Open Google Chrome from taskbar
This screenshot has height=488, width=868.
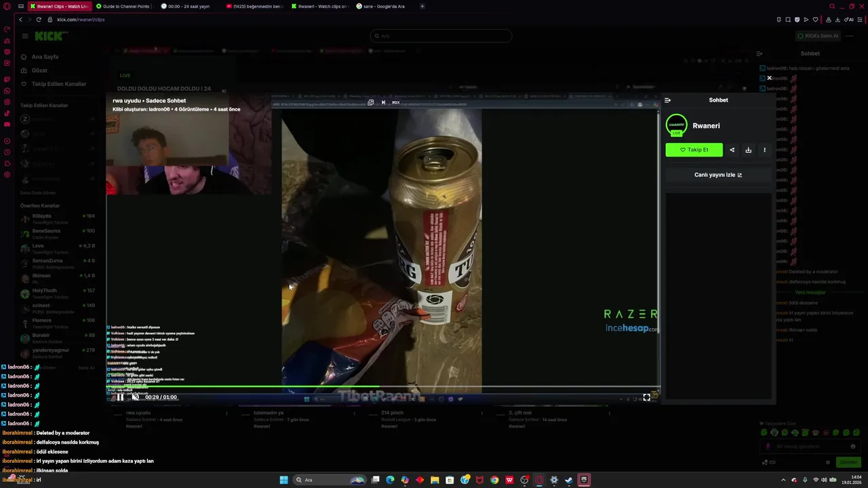click(x=494, y=480)
